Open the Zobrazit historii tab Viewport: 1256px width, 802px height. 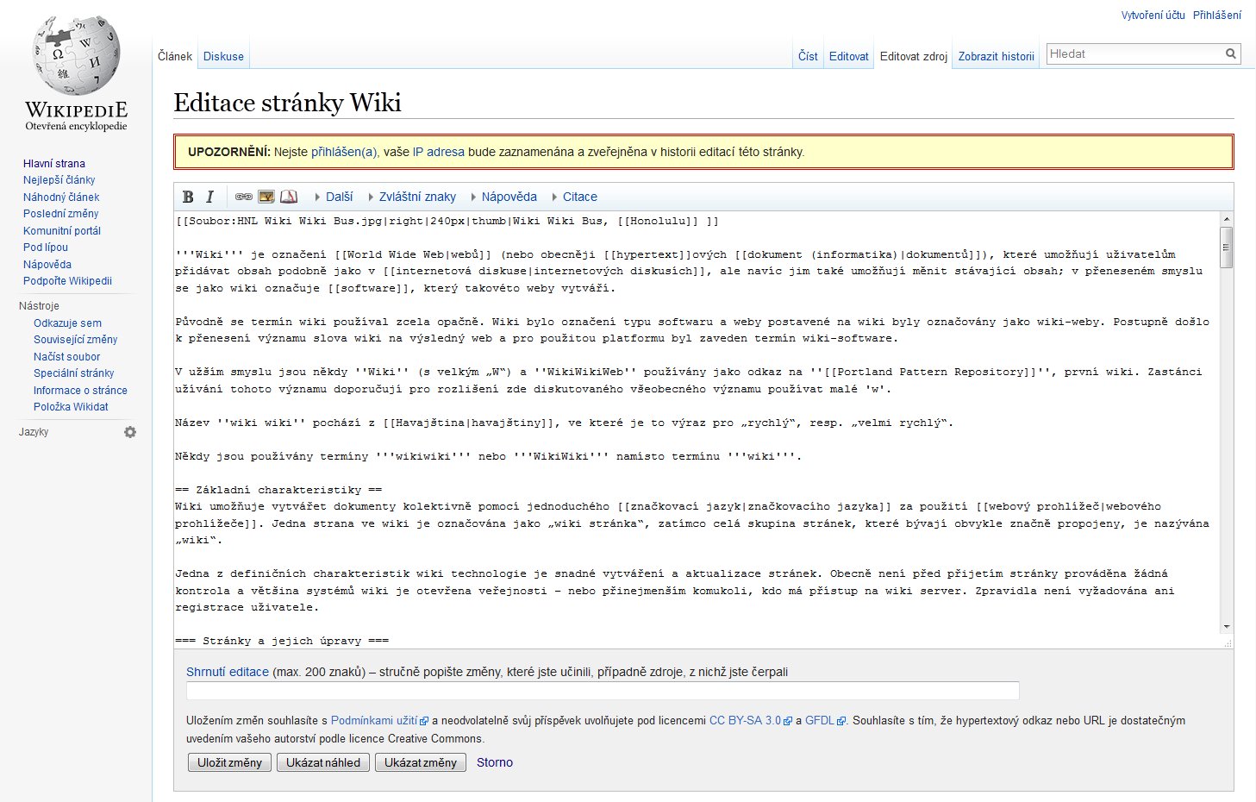click(x=997, y=56)
